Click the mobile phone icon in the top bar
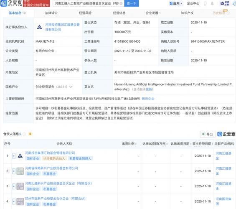 tap(205, 3)
